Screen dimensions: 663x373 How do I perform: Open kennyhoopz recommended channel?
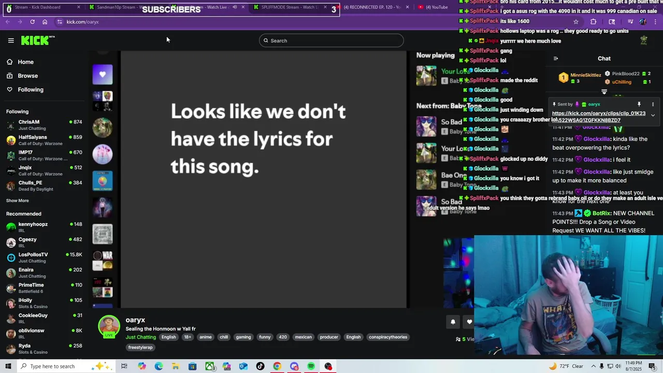click(44, 227)
